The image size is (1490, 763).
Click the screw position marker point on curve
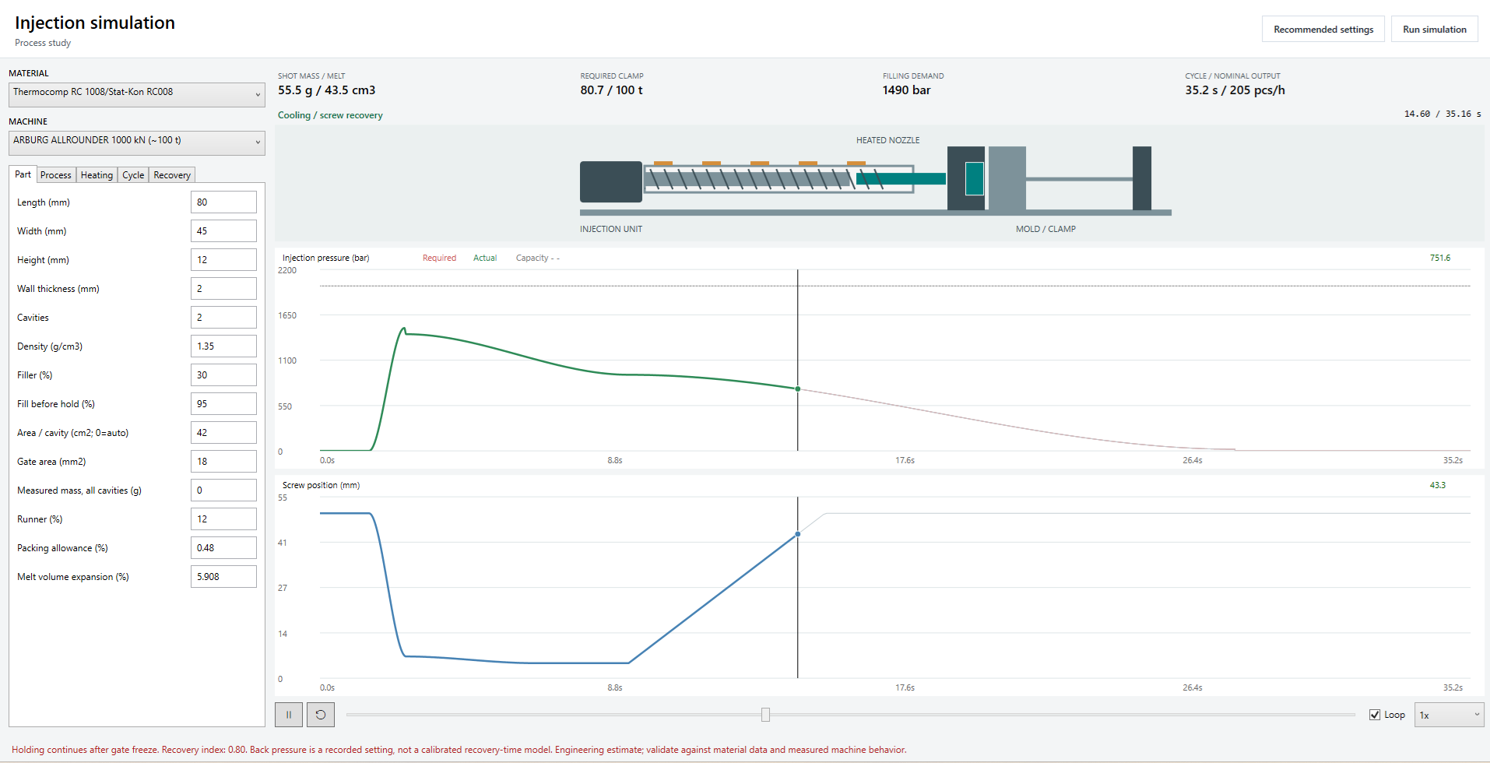[798, 534]
